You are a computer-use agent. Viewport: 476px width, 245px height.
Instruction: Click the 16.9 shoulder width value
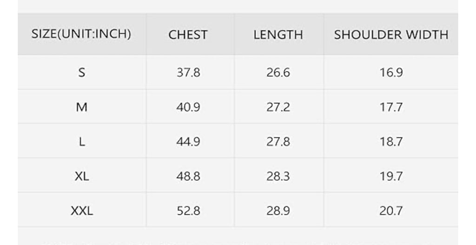click(x=391, y=72)
